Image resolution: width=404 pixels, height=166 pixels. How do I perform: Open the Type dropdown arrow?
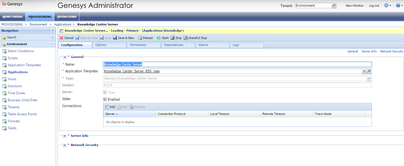(369, 79)
